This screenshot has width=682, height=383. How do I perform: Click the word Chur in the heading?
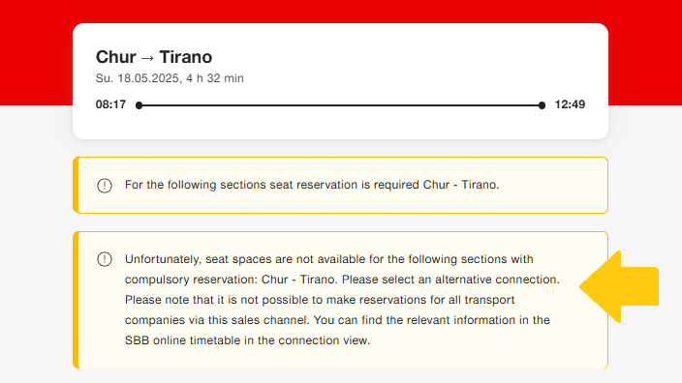click(115, 57)
